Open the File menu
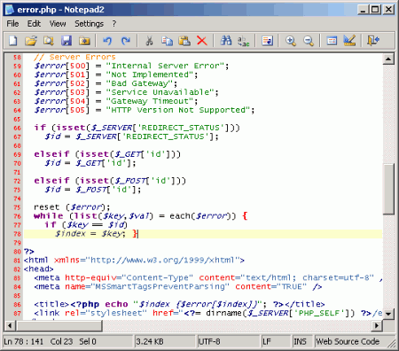 coord(12,24)
